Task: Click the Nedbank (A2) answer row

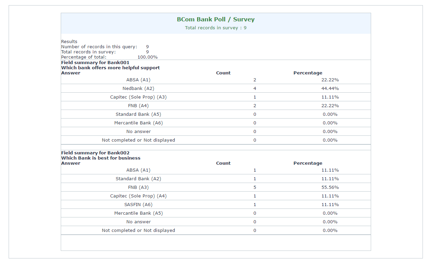Action: (138, 89)
